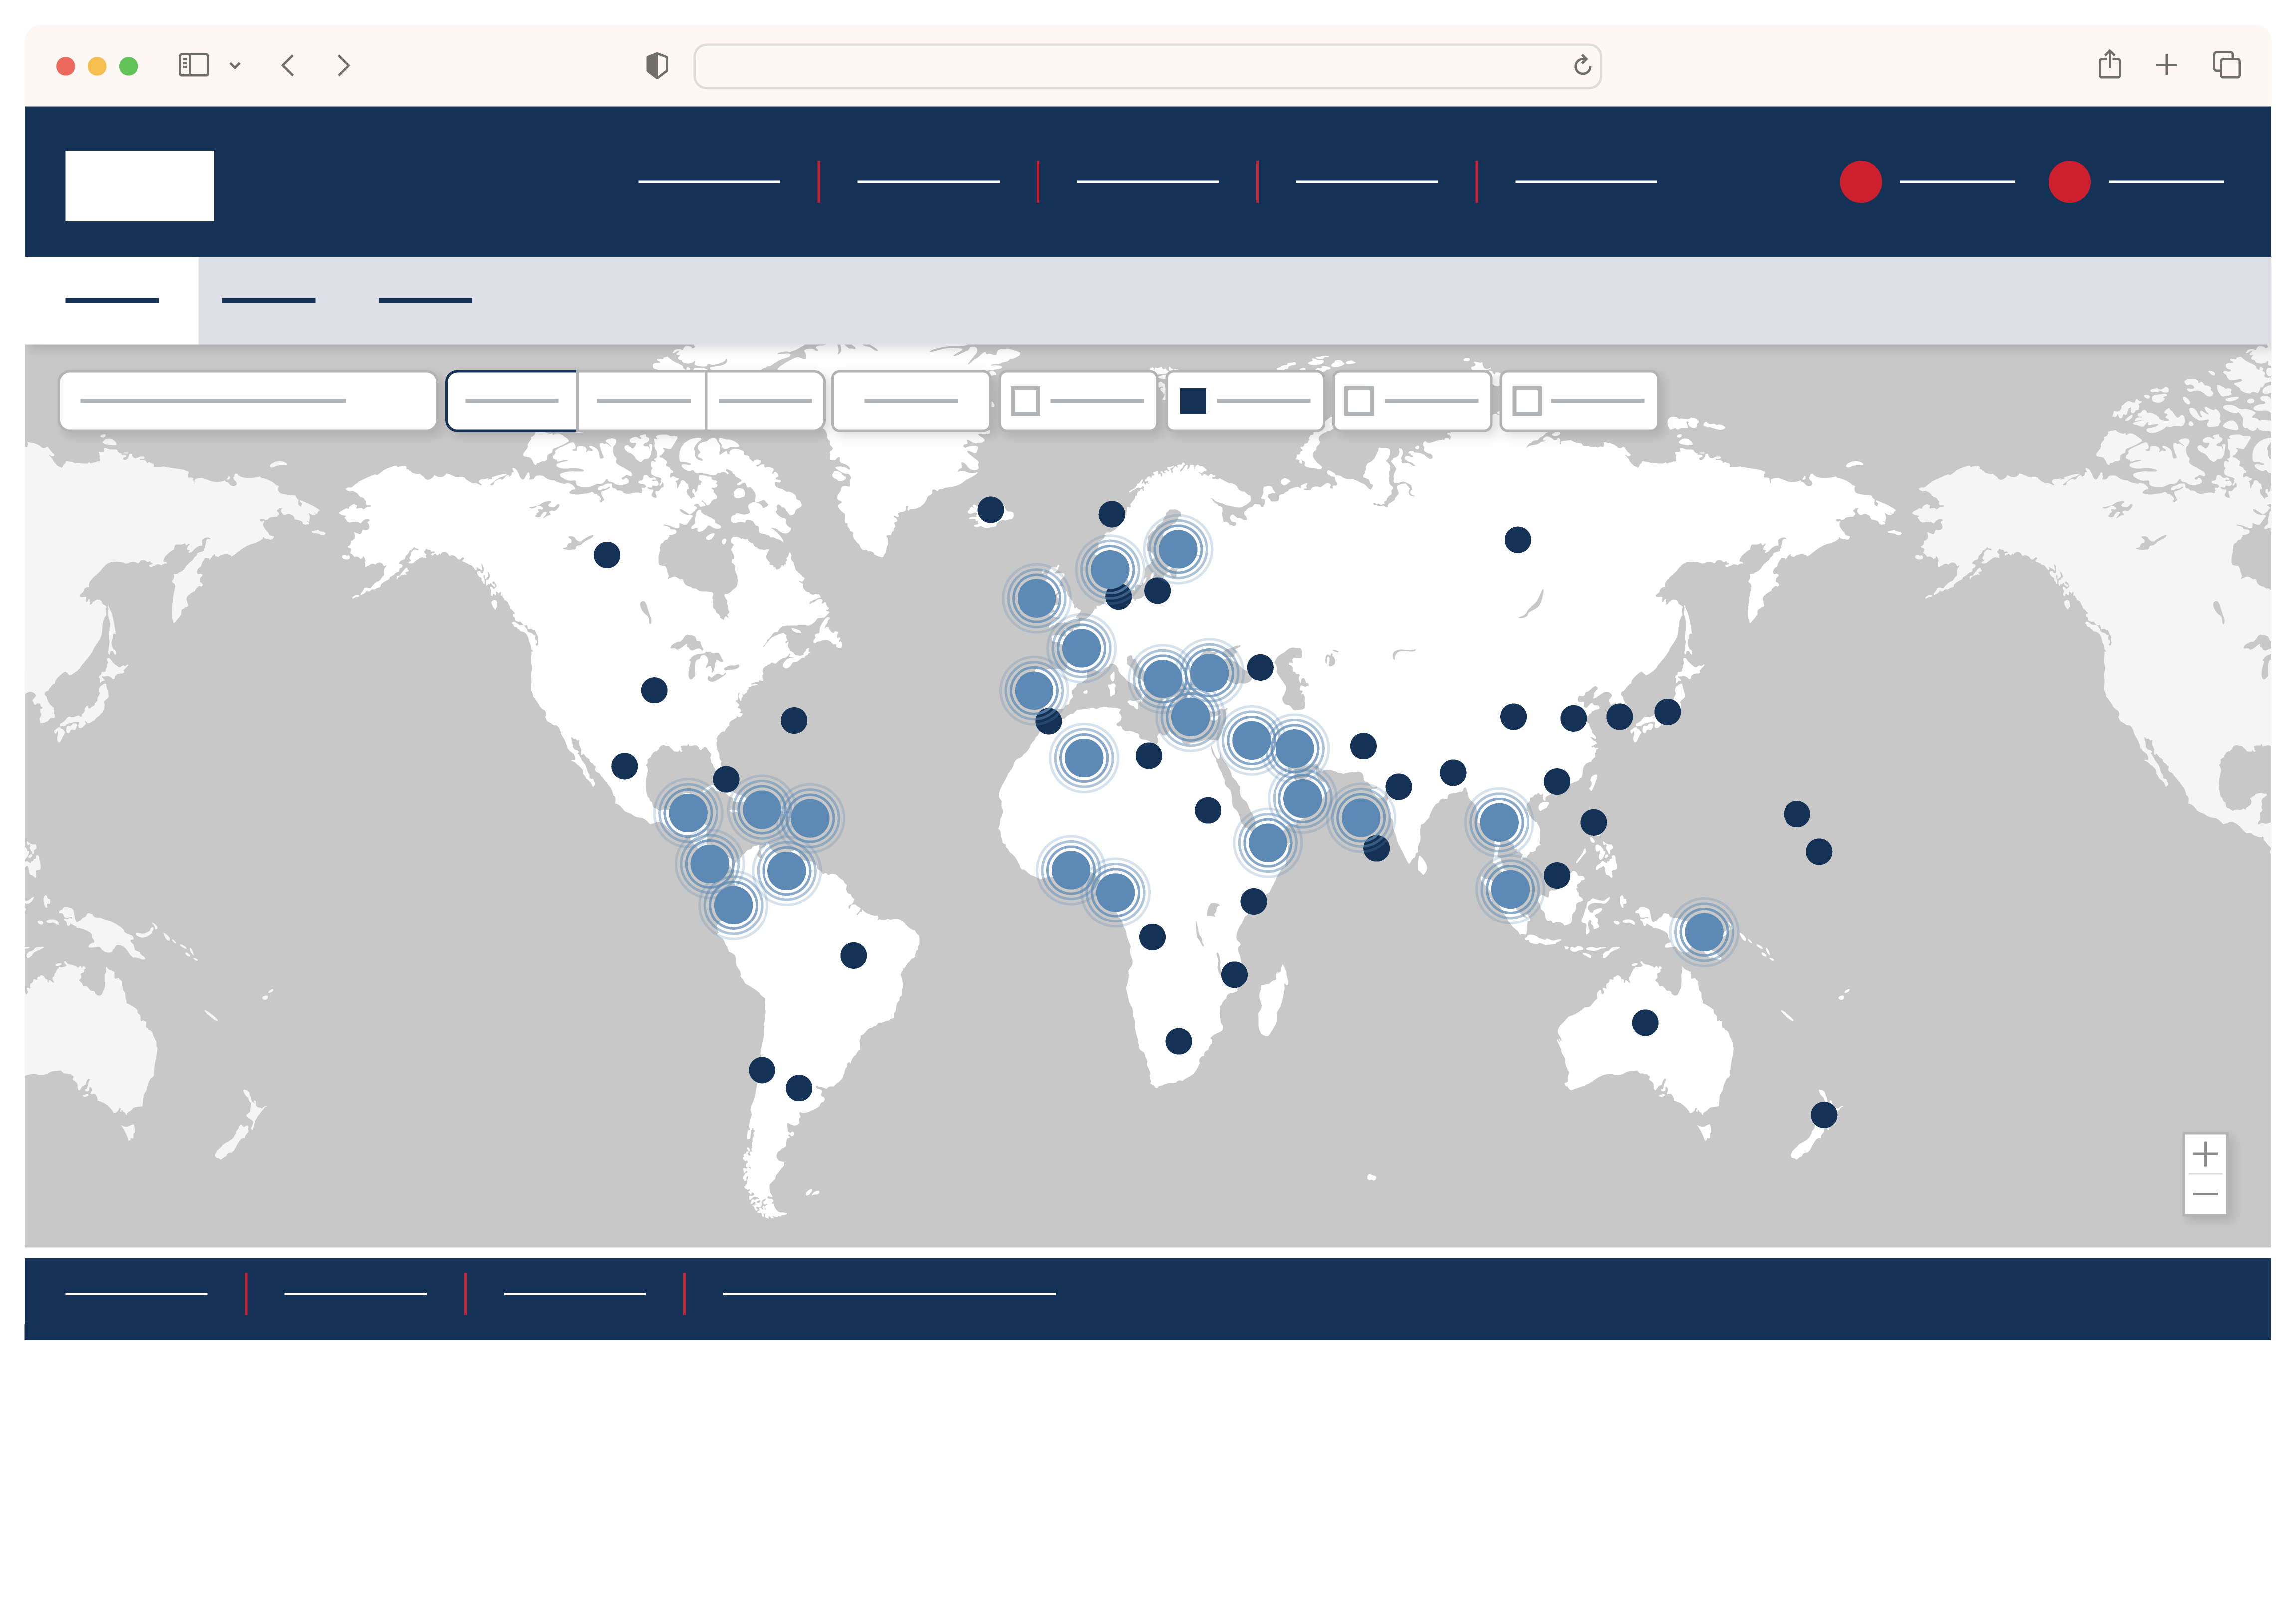Click the second red circle header icon

point(2070,182)
